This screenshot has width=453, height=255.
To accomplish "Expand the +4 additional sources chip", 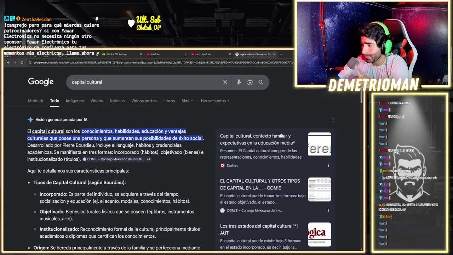I will coord(149,159).
